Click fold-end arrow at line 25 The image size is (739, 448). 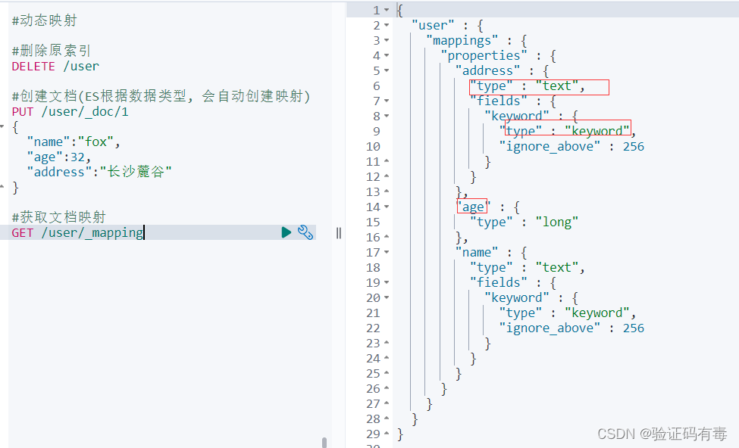click(387, 373)
